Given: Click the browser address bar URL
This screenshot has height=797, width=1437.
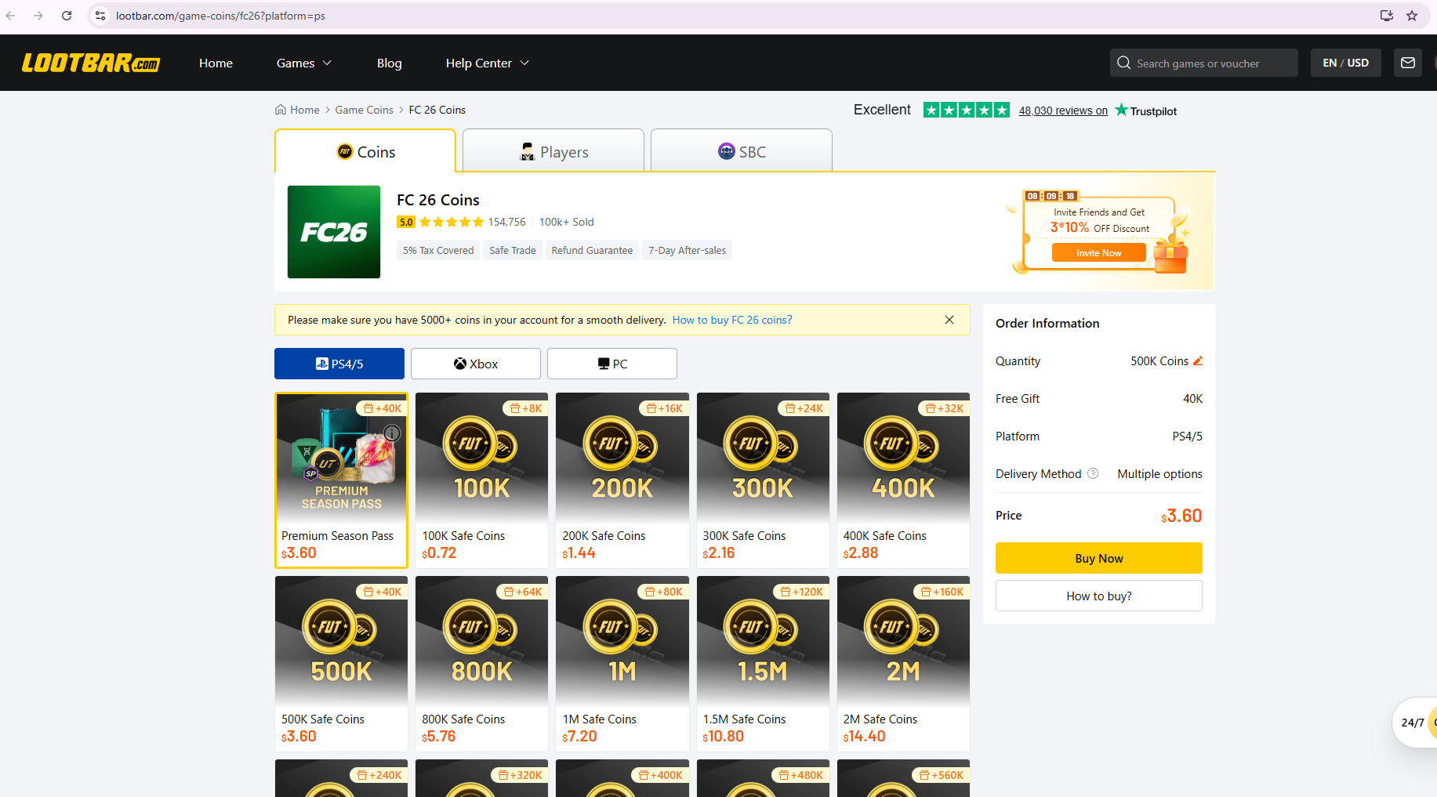Looking at the screenshot, I should pos(220,16).
